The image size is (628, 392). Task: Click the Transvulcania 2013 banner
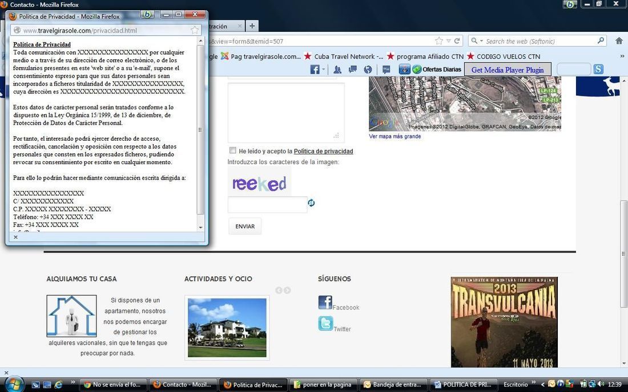coord(504,322)
